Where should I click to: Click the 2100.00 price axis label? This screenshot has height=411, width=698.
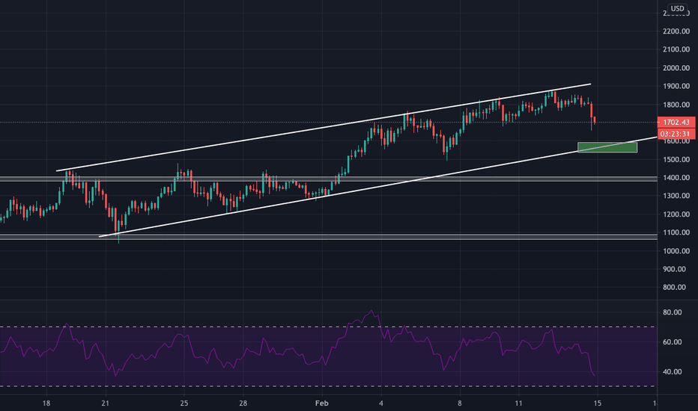pos(676,49)
